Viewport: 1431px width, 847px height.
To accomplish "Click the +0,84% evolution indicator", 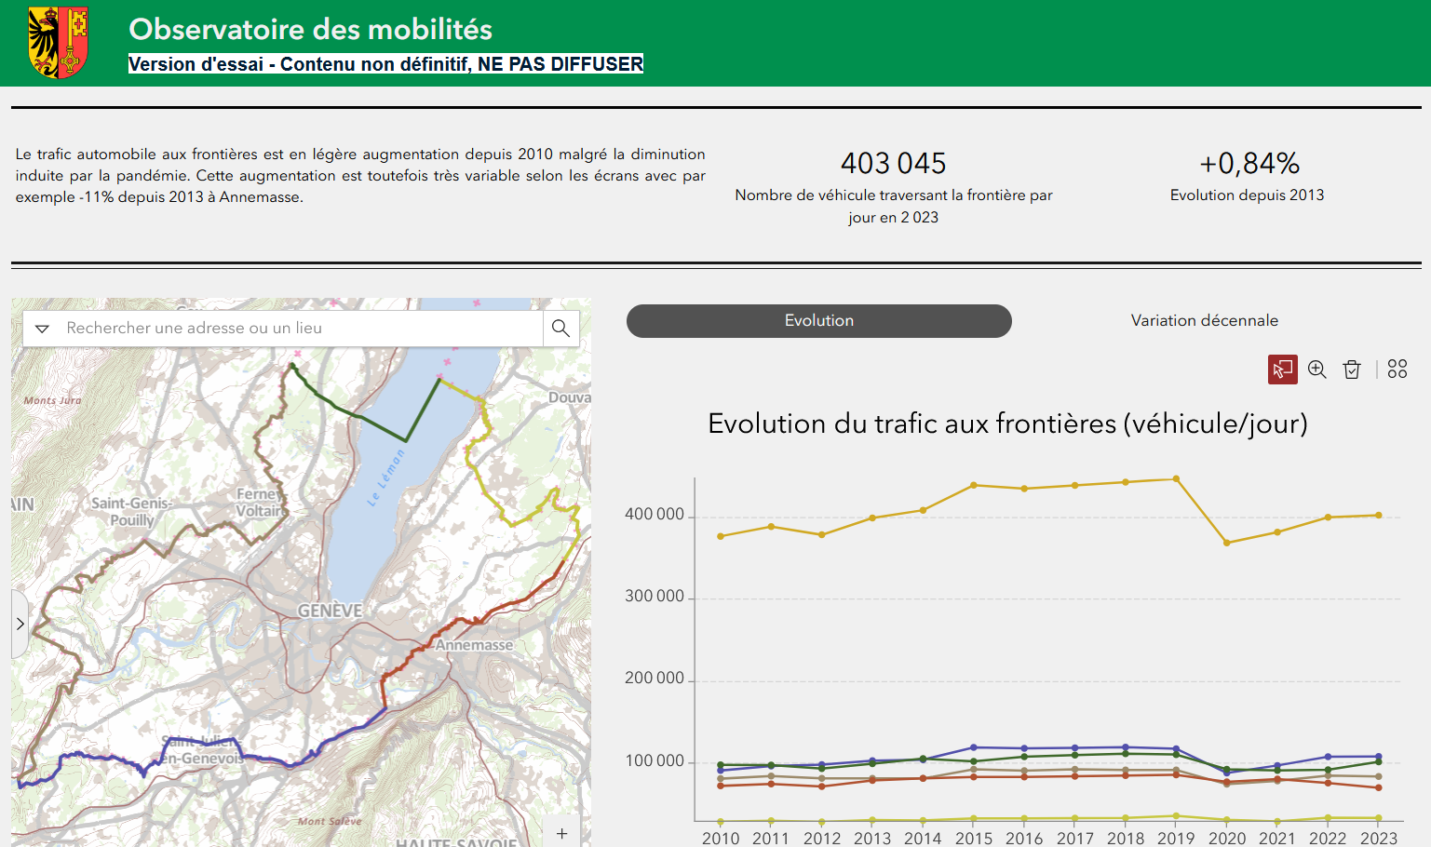I will point(1249,164).
